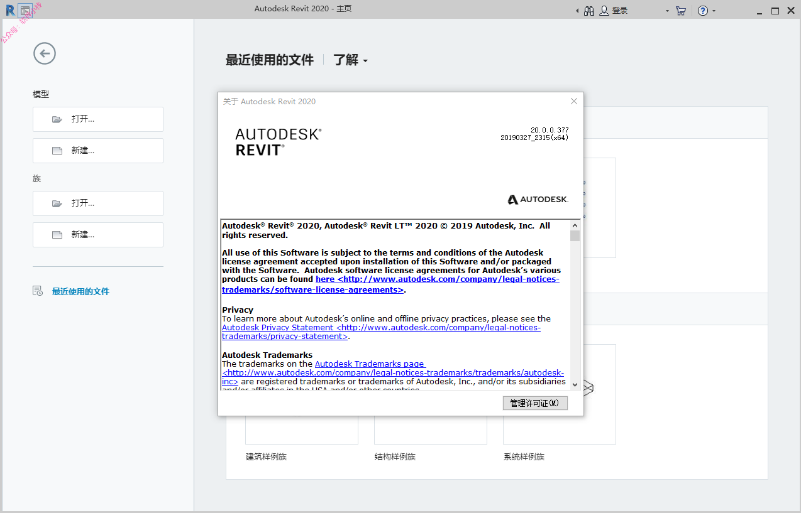This screenshot has height=513, width=801.
Task: Click the 族 section label
Action: (36, 178)
